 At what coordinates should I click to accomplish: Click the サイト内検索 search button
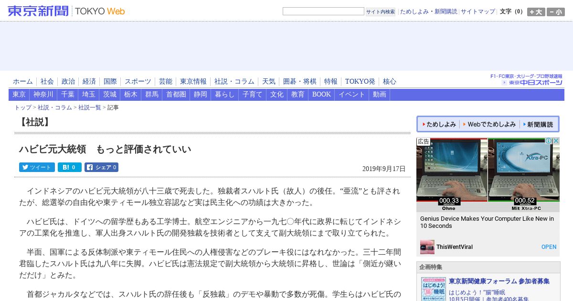[x=381, y=11]
